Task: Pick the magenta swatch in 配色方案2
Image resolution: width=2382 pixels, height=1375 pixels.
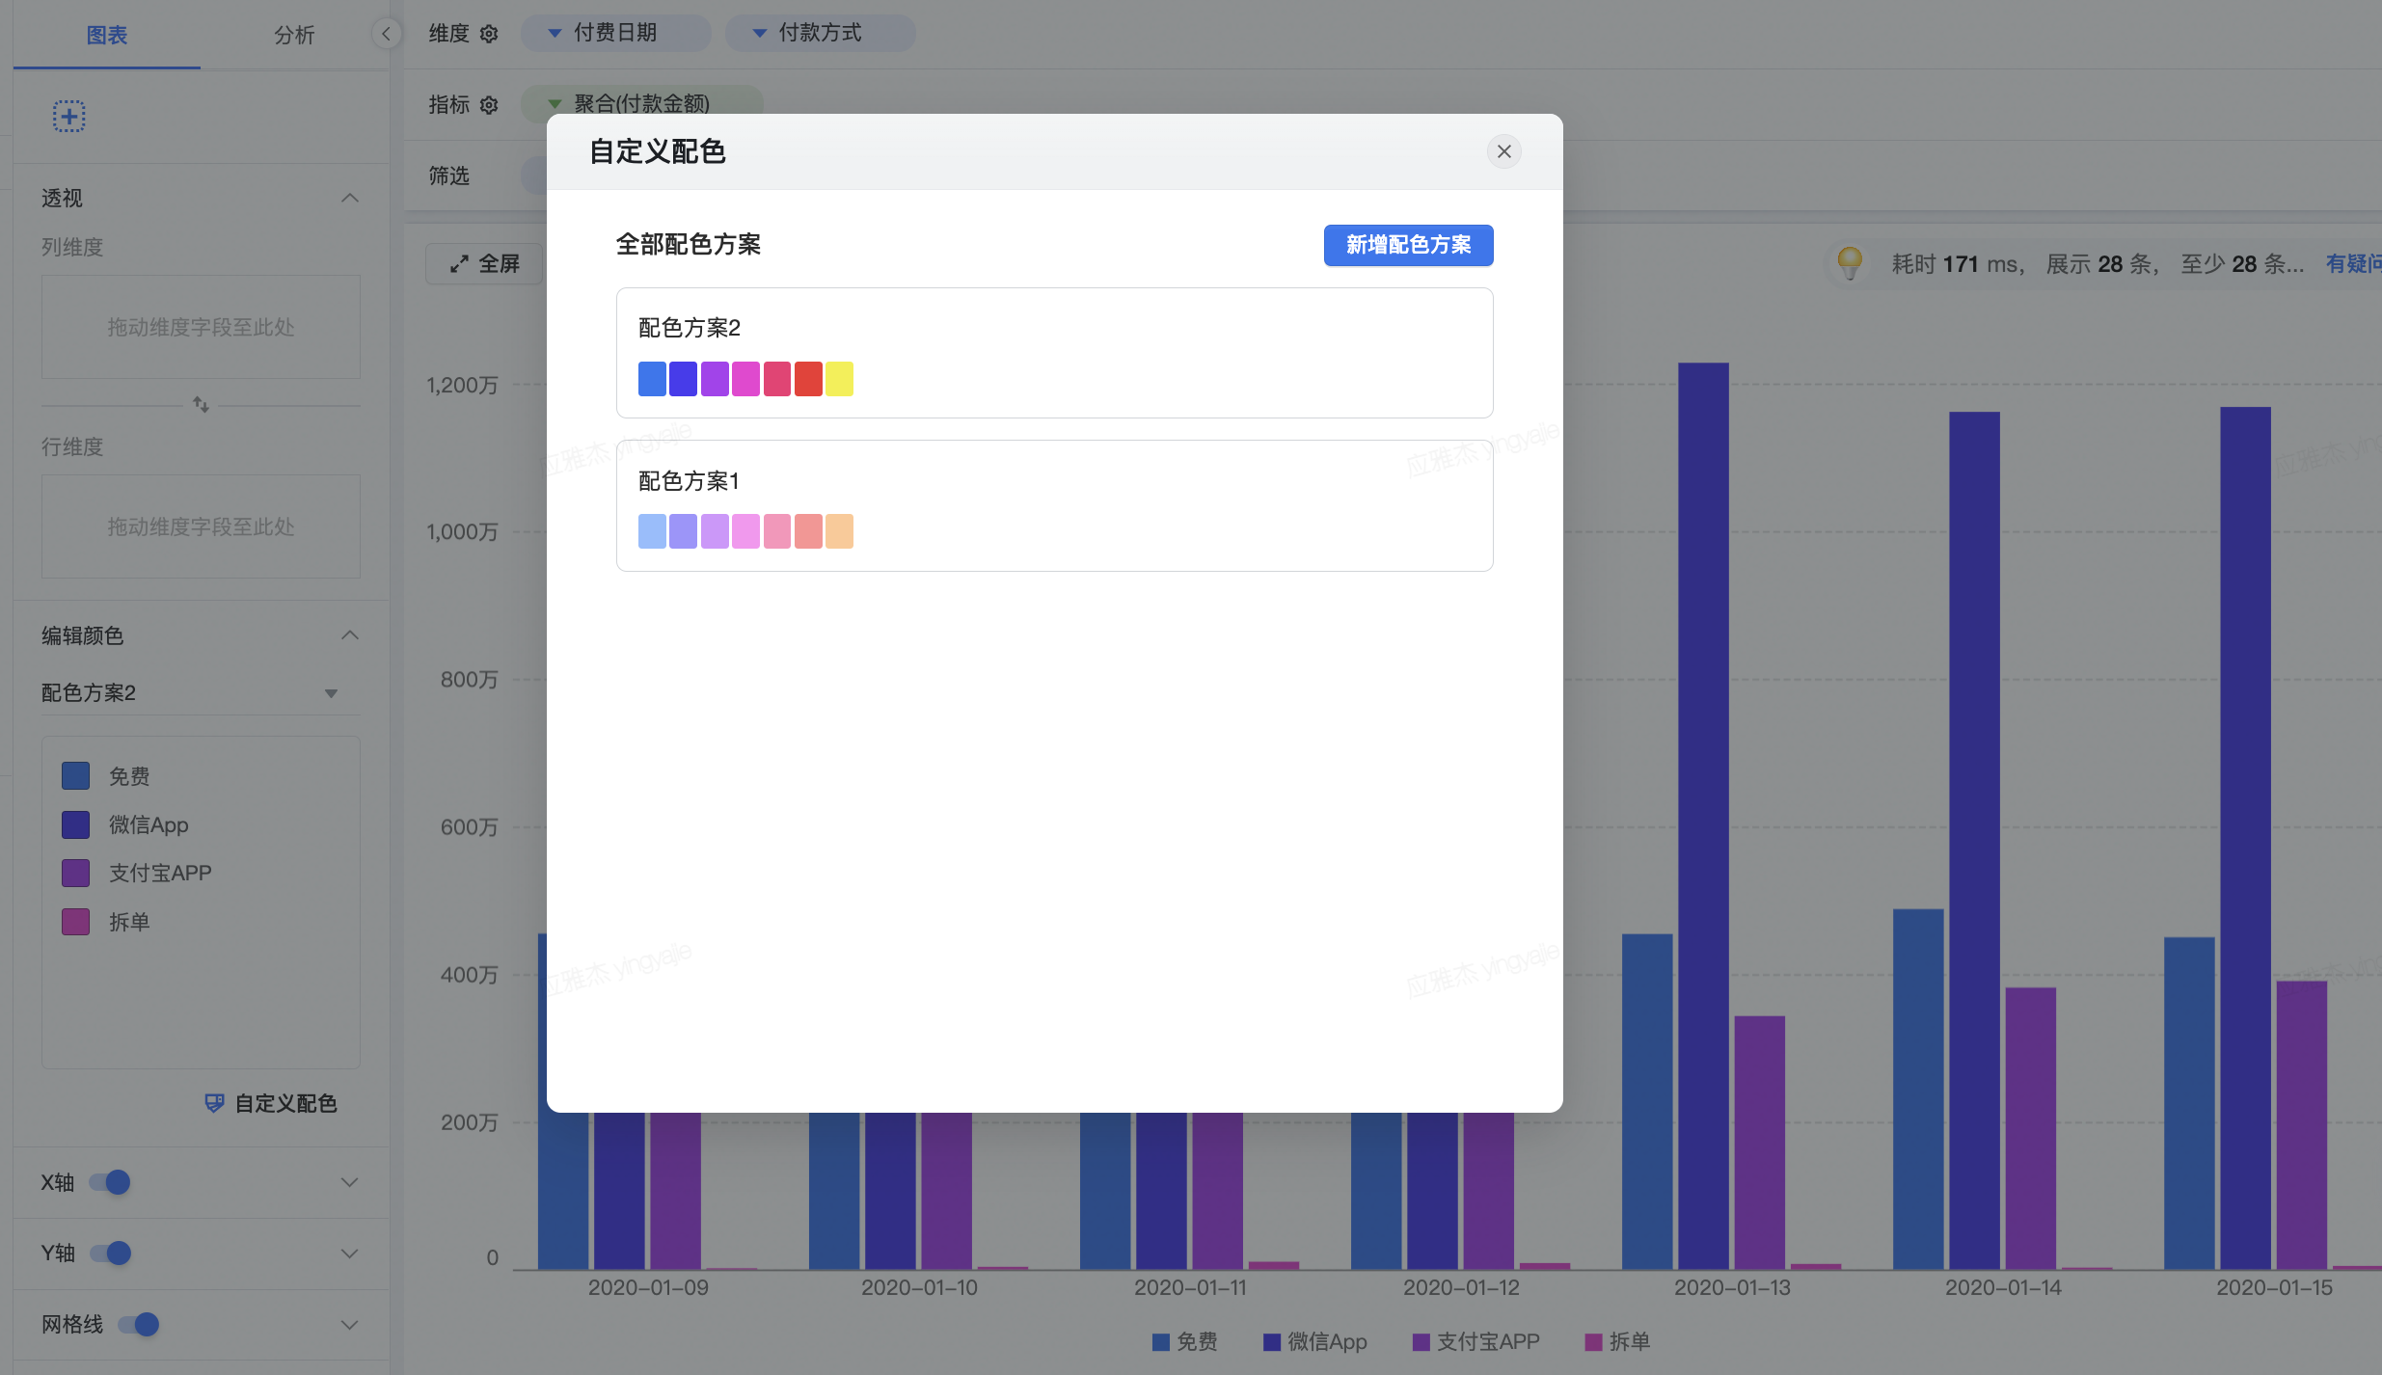Action: pyautogui.click(x=745, y=379)
